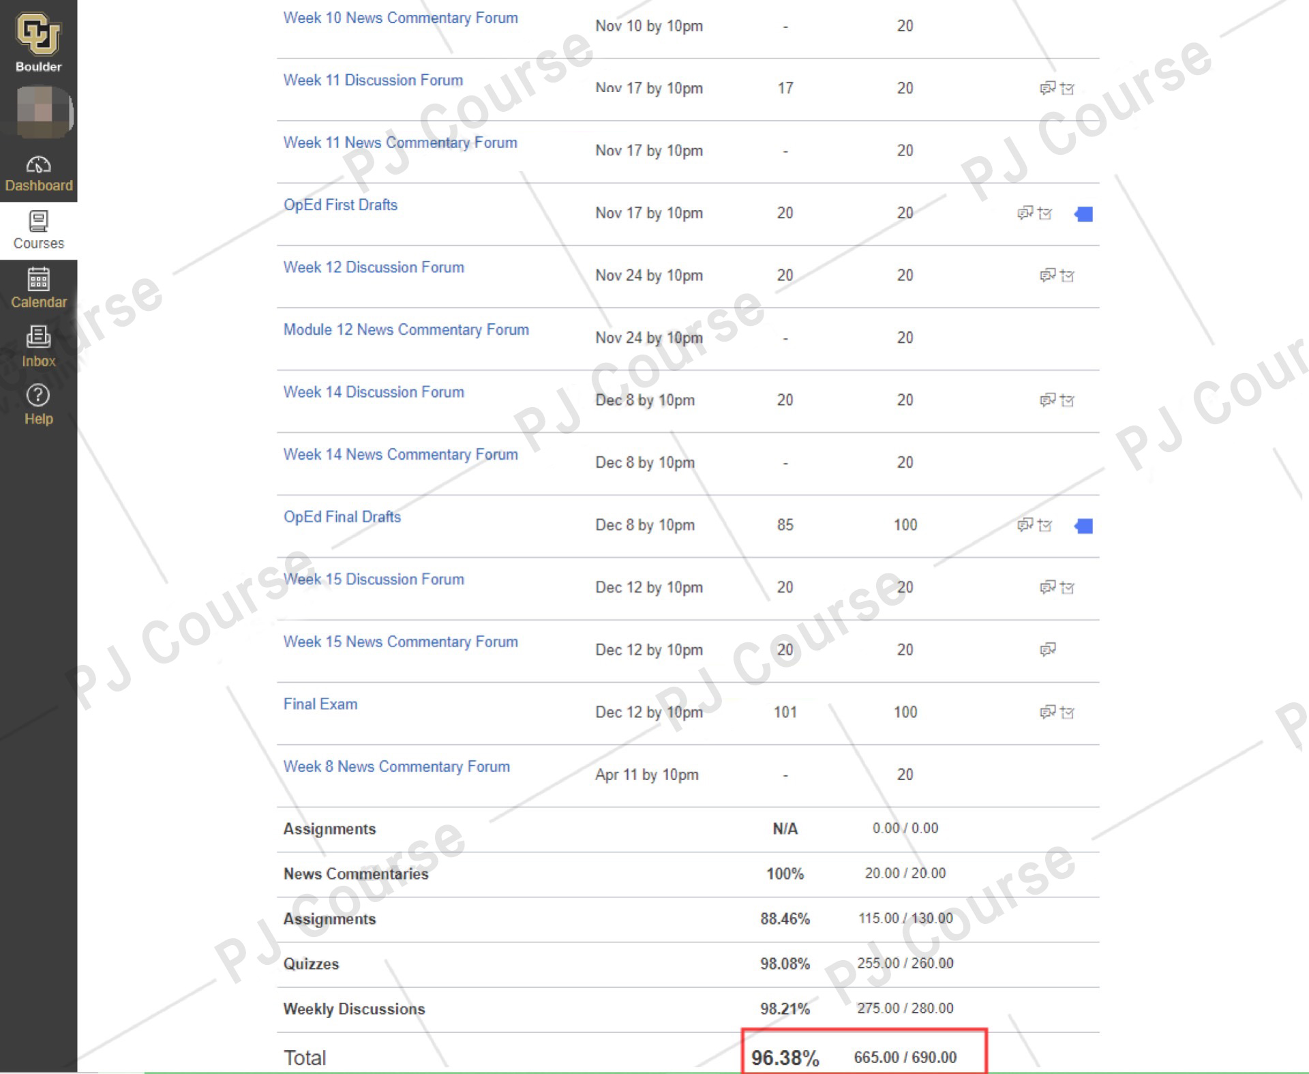
Task: View scoring details icon for Week 12 Discussion Forum
Action: coord(1067,275)
